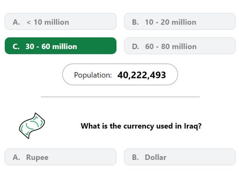Click the 'Population:' label text

[x=93, y=75]
